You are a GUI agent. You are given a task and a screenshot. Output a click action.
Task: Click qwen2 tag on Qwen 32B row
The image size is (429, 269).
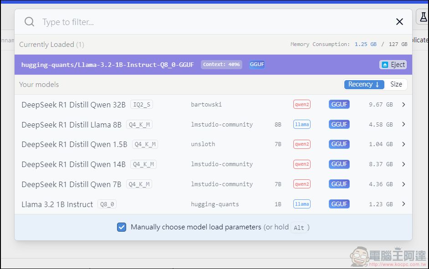click(302, 104)
